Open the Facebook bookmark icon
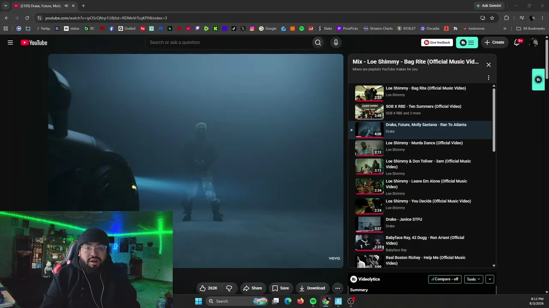549x308 pixels. tap(112, 29)
